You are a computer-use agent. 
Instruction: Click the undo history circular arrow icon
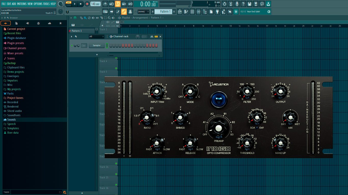(x=224, y=4)
